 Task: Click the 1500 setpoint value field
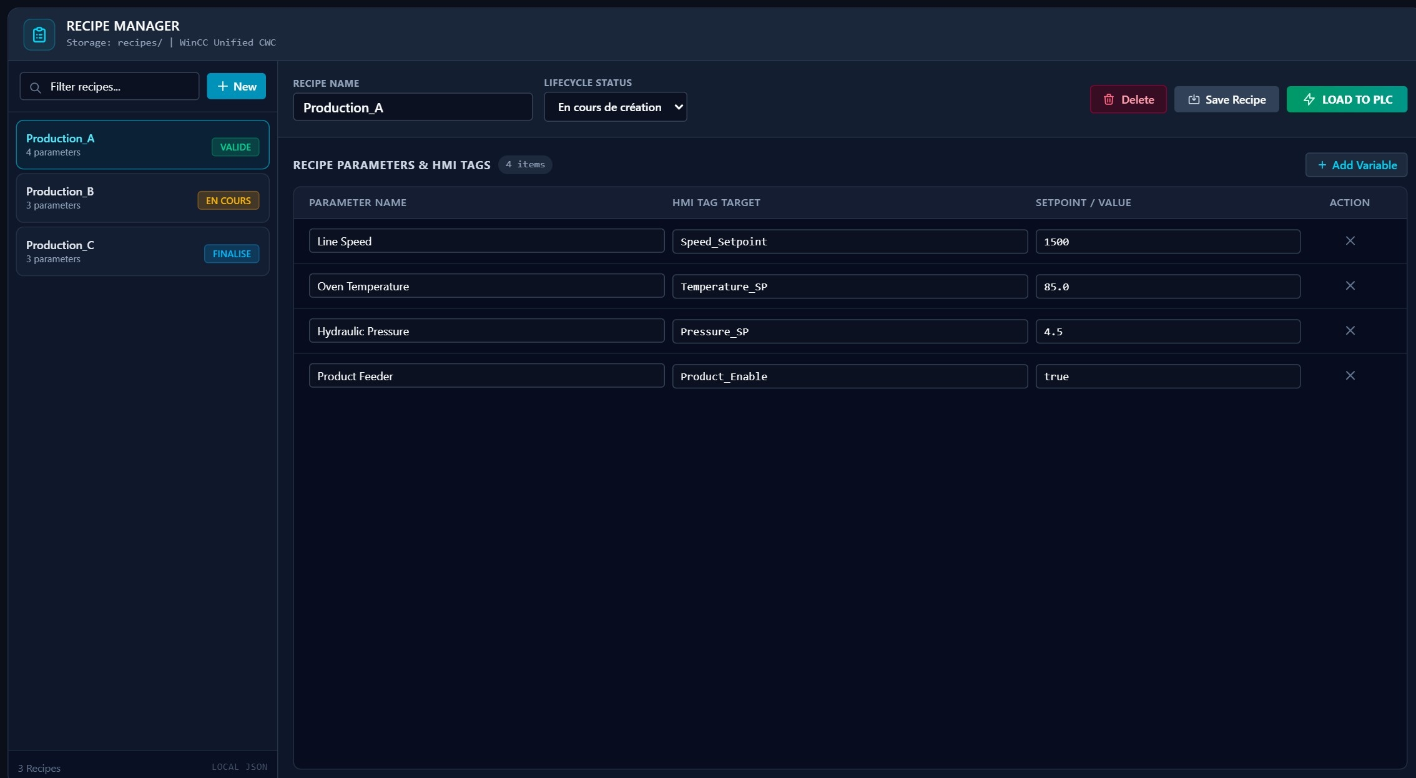pyautogui.click(x=1168, y=242)
